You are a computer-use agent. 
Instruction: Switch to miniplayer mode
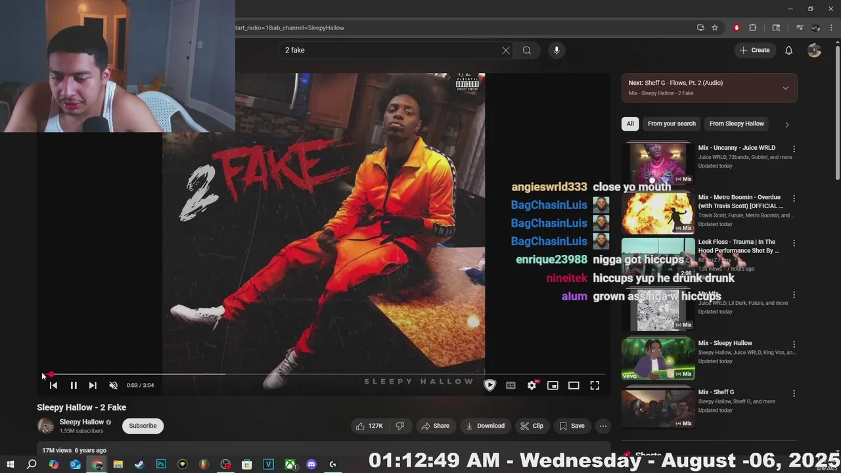click(x=553, y=386)
